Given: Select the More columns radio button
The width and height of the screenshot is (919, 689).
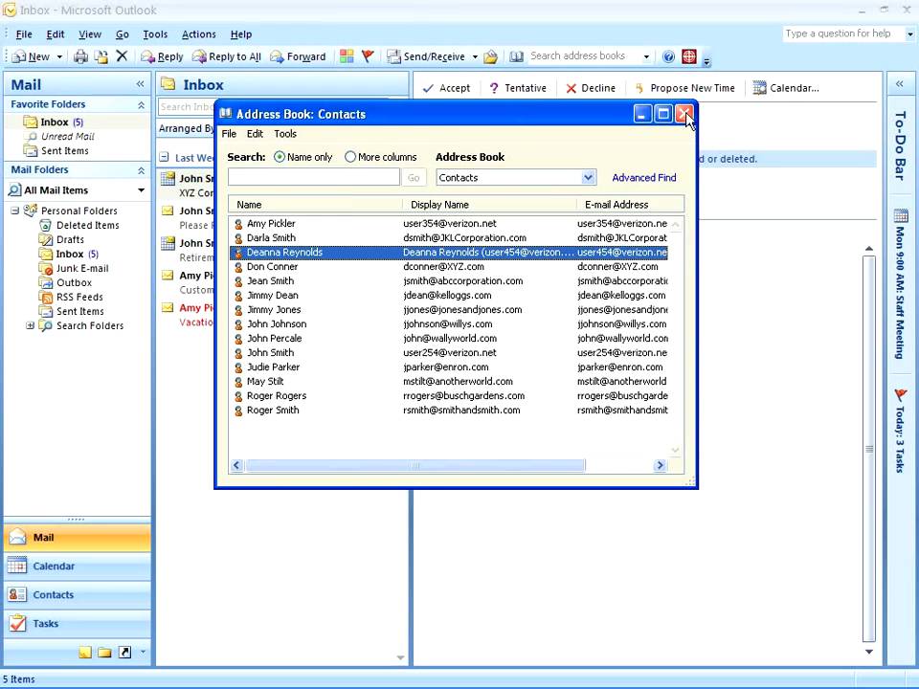Looking at the screenshot, I should [350, 157].
